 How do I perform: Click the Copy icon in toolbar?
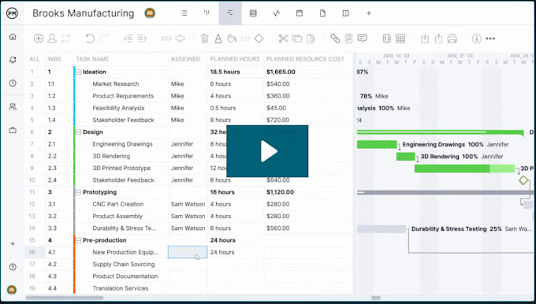coord(297,39)
